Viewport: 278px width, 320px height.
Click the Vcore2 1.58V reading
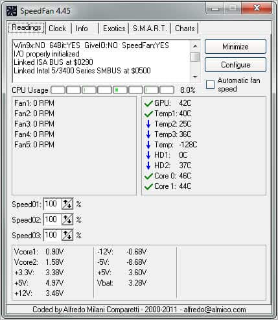39,262
